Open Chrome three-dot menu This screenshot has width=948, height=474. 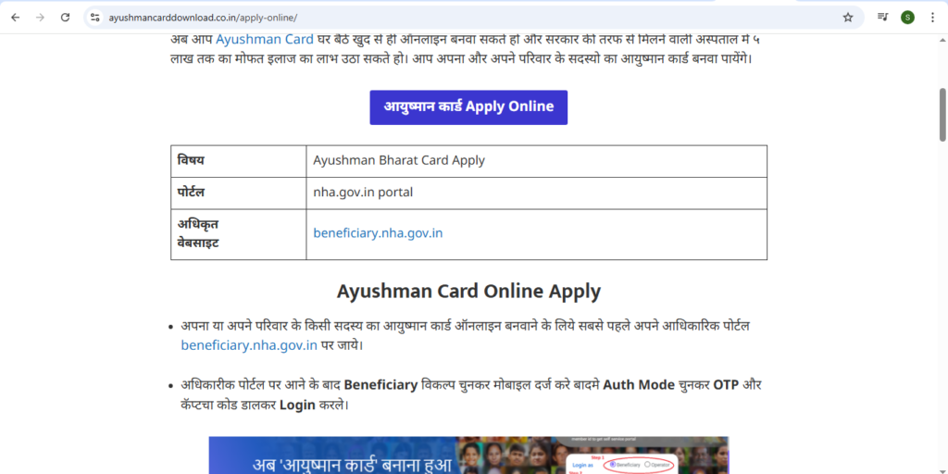pyautogui.click(x=932, y=18)
